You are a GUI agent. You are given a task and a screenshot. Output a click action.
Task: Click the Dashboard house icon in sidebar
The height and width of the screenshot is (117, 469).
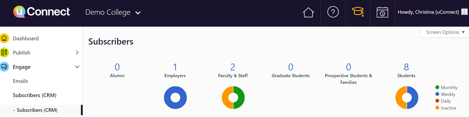[x=4, y=38]
